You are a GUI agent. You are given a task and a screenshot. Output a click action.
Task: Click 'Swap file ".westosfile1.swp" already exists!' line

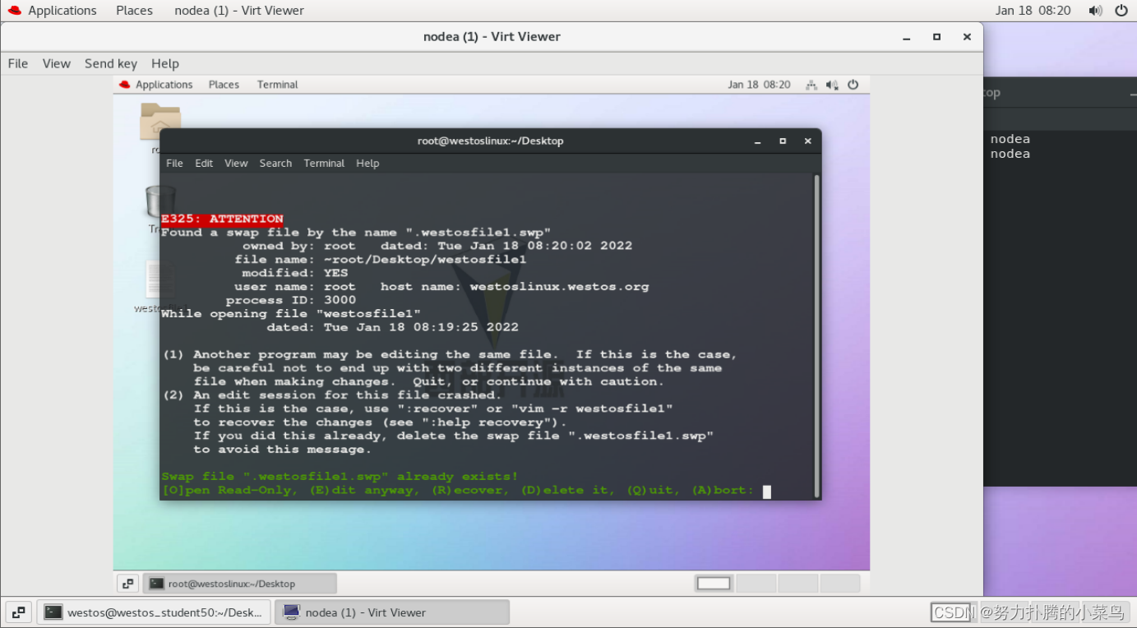pos(340,477)
